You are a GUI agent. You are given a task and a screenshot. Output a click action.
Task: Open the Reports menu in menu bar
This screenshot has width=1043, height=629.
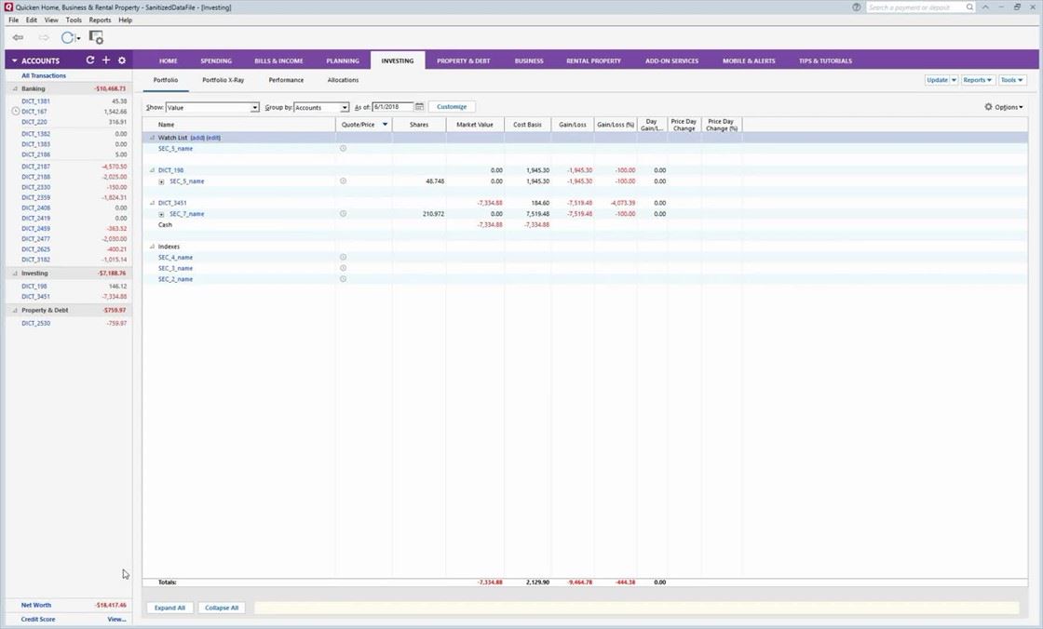pos(100,20)
